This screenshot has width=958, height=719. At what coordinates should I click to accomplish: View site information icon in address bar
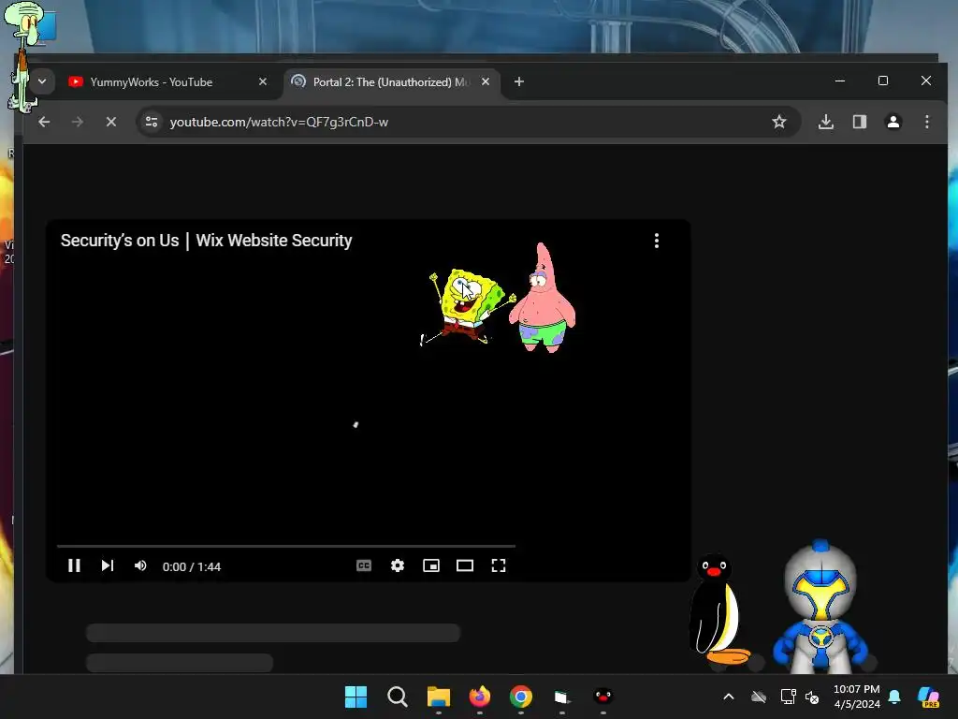click(152, 122)
